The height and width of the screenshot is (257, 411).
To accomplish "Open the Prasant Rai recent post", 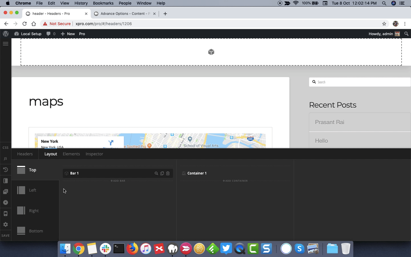I will pyautogui.click(x=330, y=122).
